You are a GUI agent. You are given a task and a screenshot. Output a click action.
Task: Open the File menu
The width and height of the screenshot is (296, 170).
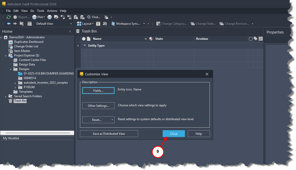8,11
